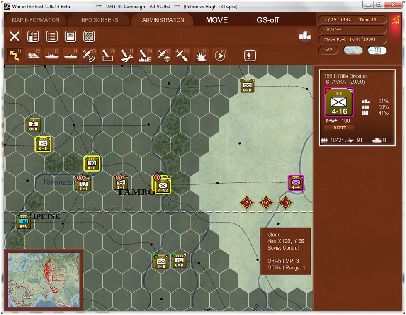Choose the naval transport ship icon F3
406x315 pixels.
[52, 55]
